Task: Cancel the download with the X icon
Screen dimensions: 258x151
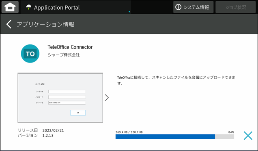Action: [248, 136]
